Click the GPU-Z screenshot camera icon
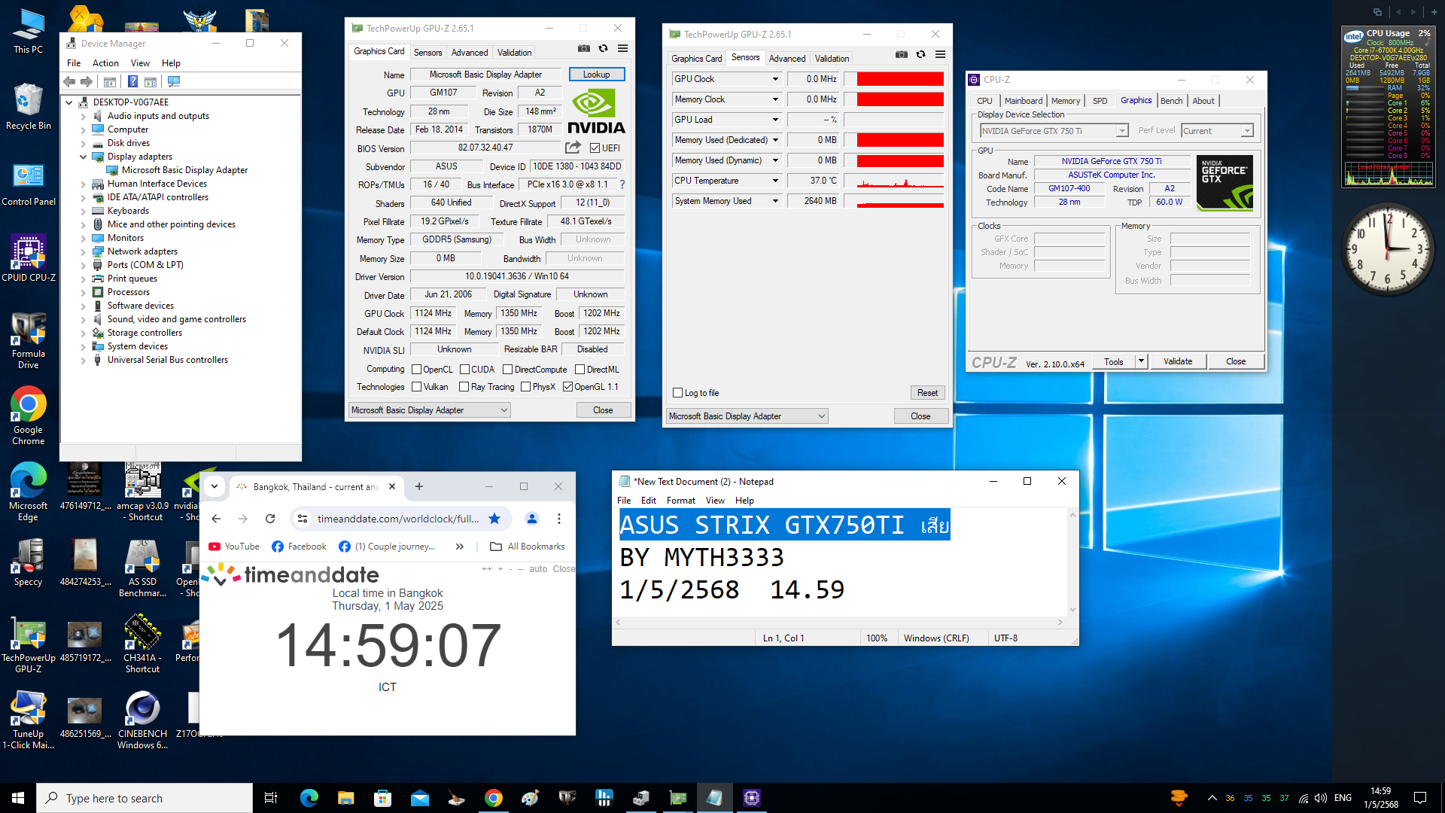Image resolution: width=1445 pixels, height=813 pixels. click(583, 48)
